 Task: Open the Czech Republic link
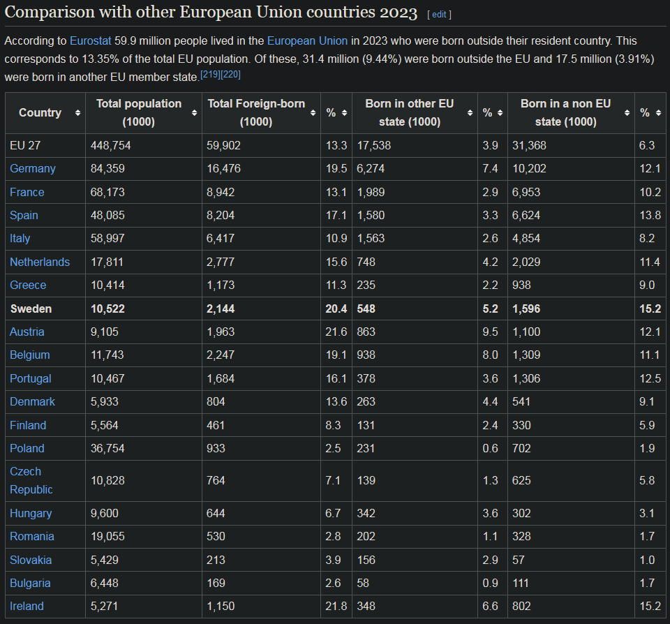pos(31,480)
